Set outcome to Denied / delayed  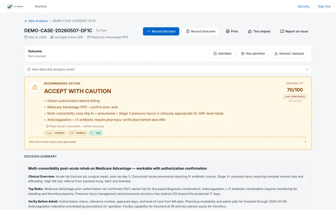point(289,54)
